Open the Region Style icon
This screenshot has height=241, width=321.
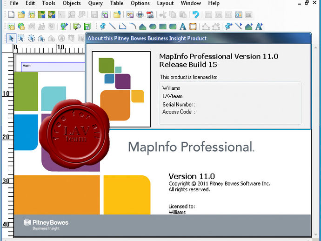248,27
